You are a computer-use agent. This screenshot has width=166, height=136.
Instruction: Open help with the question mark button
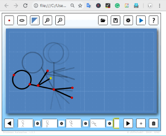tap(153, 20)
